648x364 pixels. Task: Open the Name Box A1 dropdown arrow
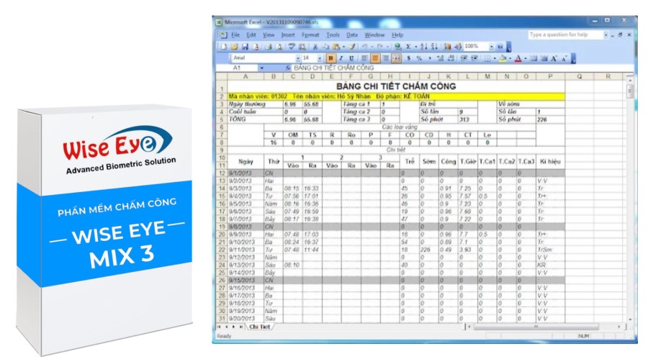point(261,68)
